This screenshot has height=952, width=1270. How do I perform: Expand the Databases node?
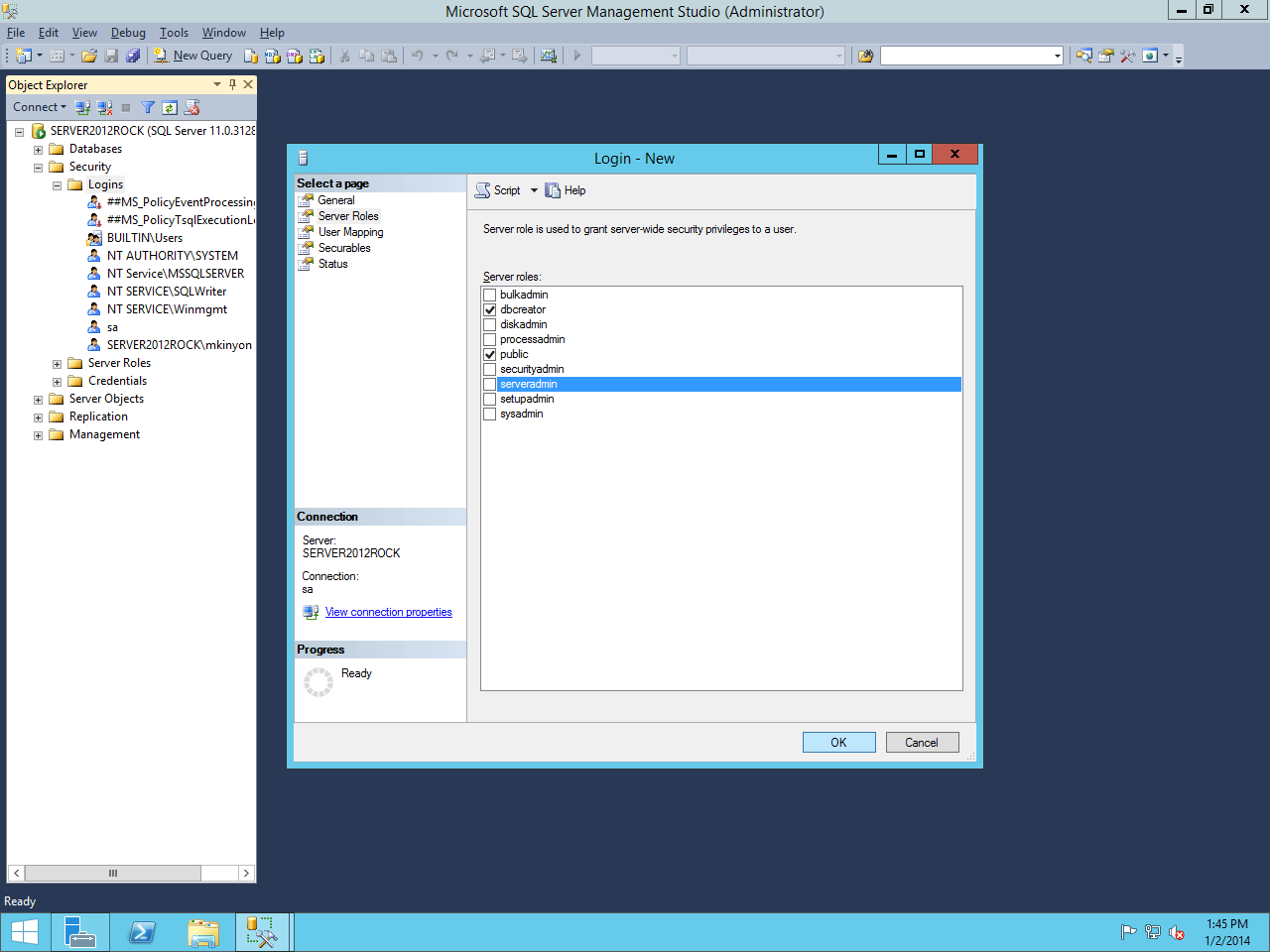[x=38, y=150]
